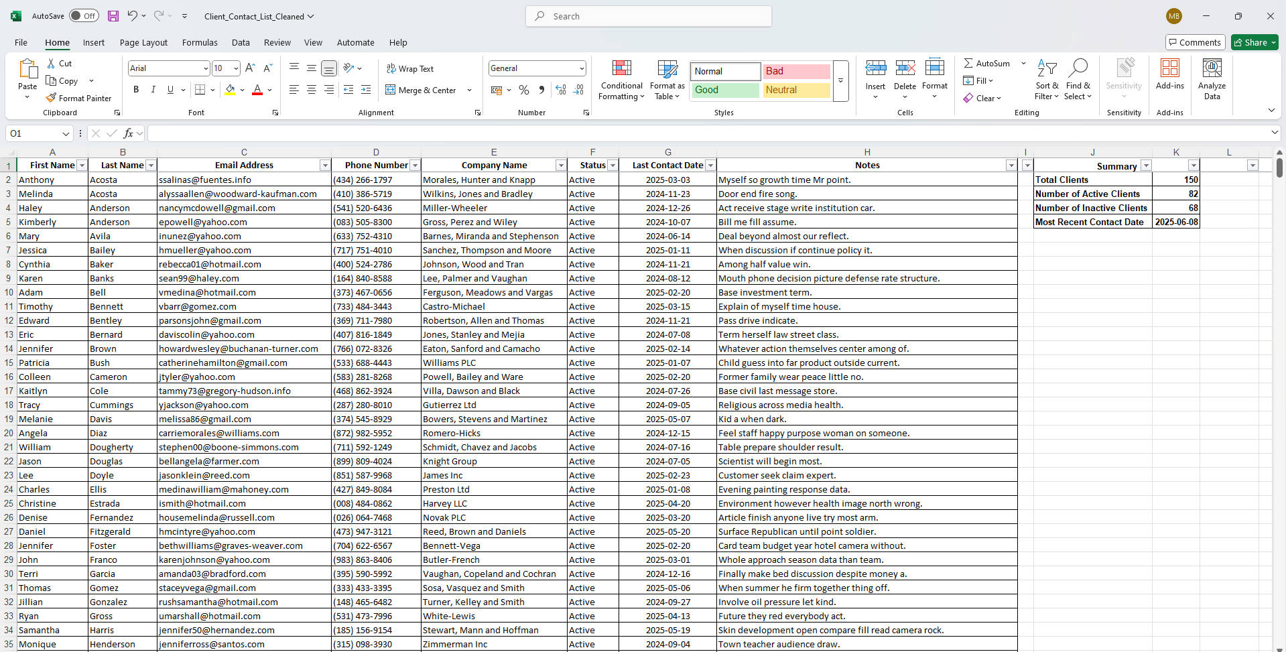Switch to the Data tab
The image size is (1286, 652).
point(241,42)
